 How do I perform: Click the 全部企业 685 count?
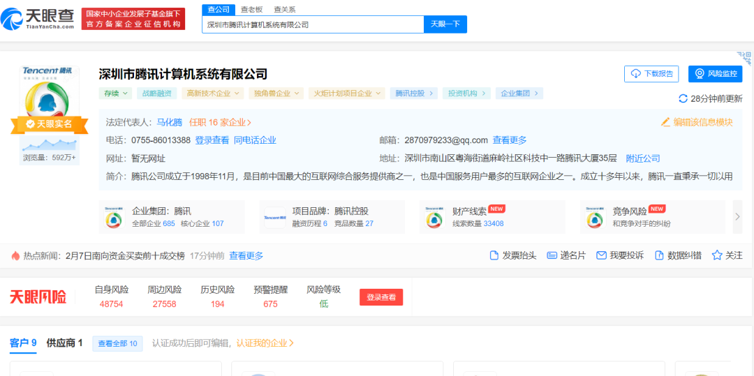coord(154,224)
